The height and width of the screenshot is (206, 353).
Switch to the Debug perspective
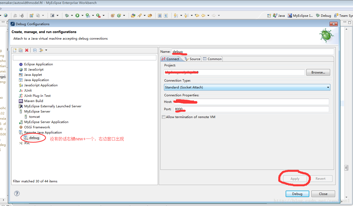point(324,15)
